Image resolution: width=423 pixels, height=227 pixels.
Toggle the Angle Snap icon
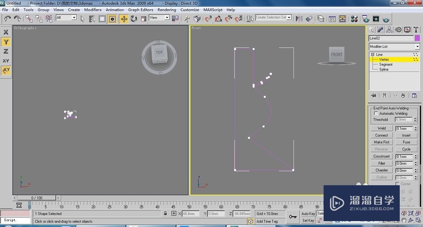click(218, 19)
